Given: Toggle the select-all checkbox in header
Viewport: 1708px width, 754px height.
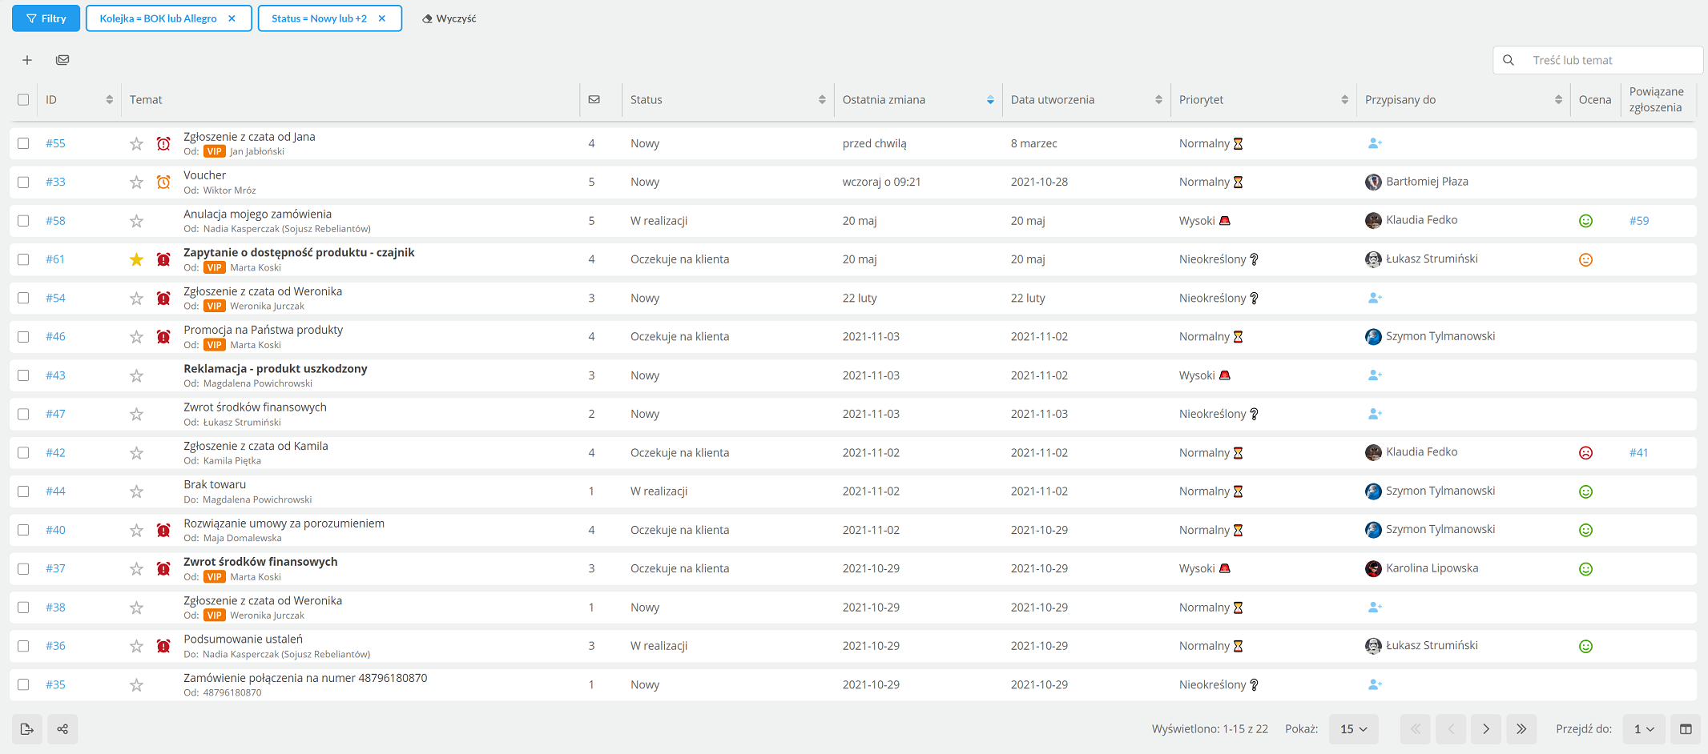Looking at the screenshot, I should click(x=23, y=100).
